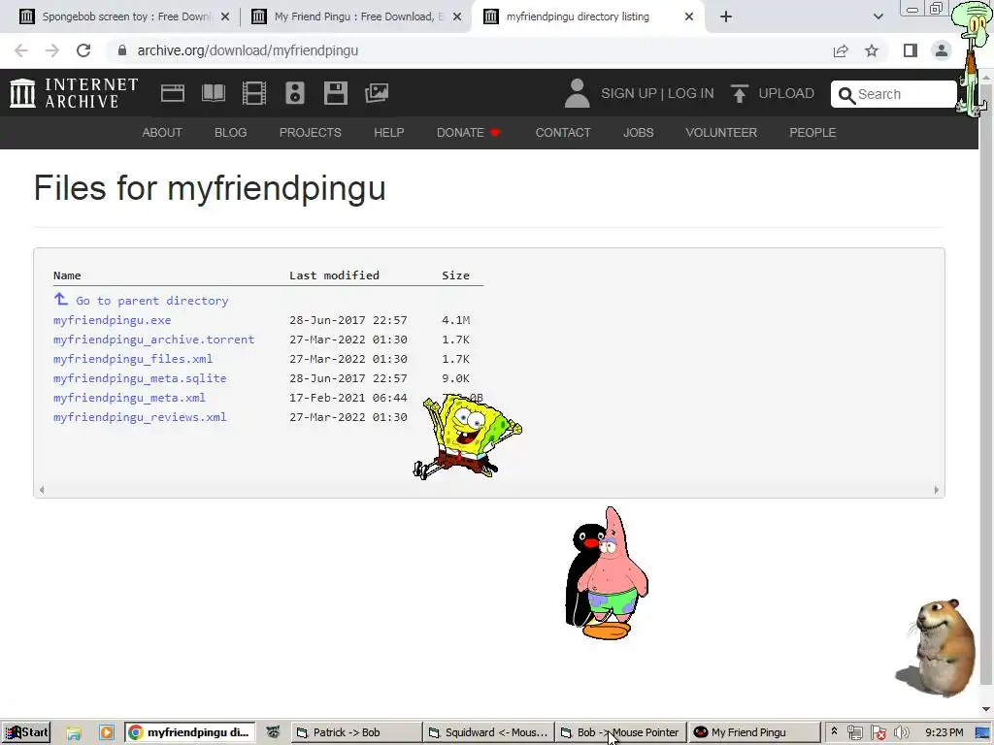Viewport: 994px width, 745px height.
Task: Open the VOLUNTEER menu item
Action: pos(721,132)
